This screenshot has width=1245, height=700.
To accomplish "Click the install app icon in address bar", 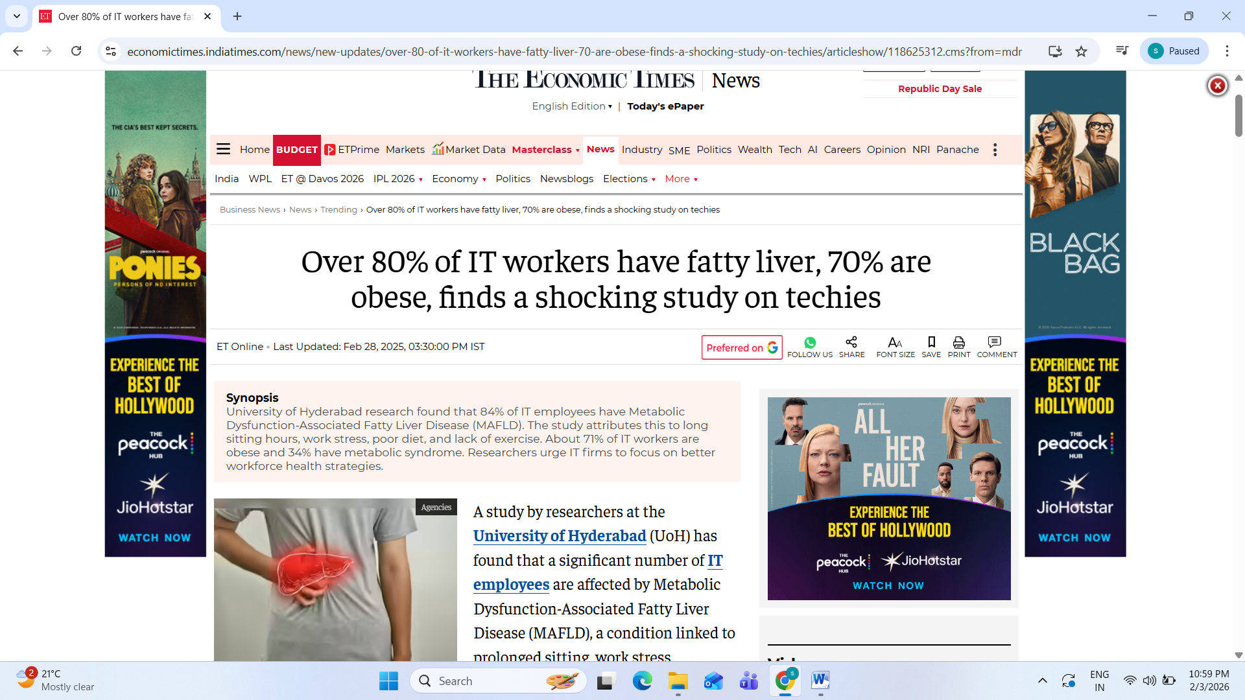I will click(x=1055, y=51).
